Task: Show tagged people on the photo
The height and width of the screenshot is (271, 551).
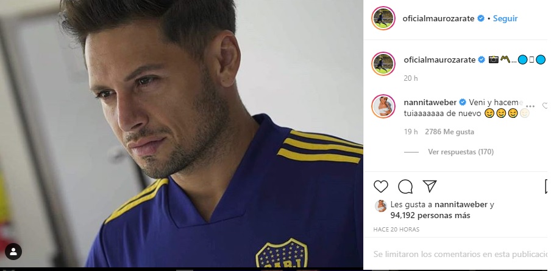Action: [x=13, y=251]
